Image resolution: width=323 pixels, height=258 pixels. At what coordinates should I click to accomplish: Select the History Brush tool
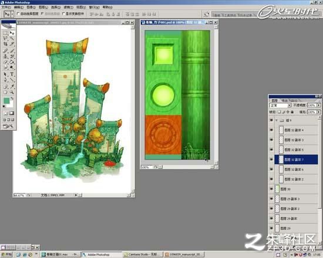click(12, 56)
